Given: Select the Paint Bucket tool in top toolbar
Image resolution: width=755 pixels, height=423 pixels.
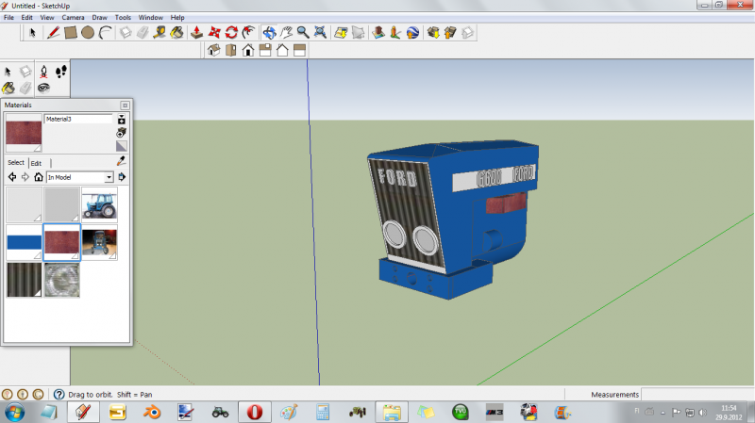Looking at the screenshot, I should tap(176, 33).
